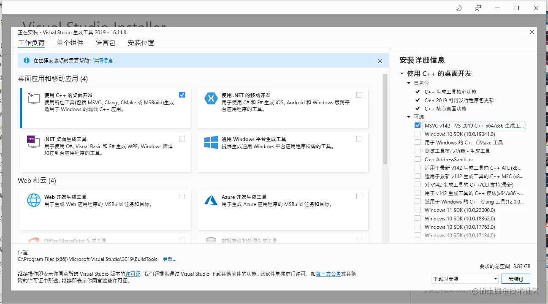
Task: Click the 安装 install button
Action: tap(516, 279)
